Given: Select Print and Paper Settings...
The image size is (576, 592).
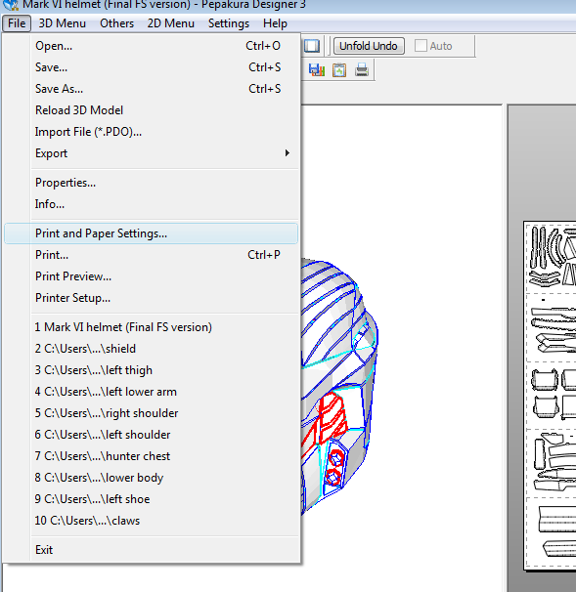Looking at the screenshot, I should pyautogui.click(x=152, y=233).
